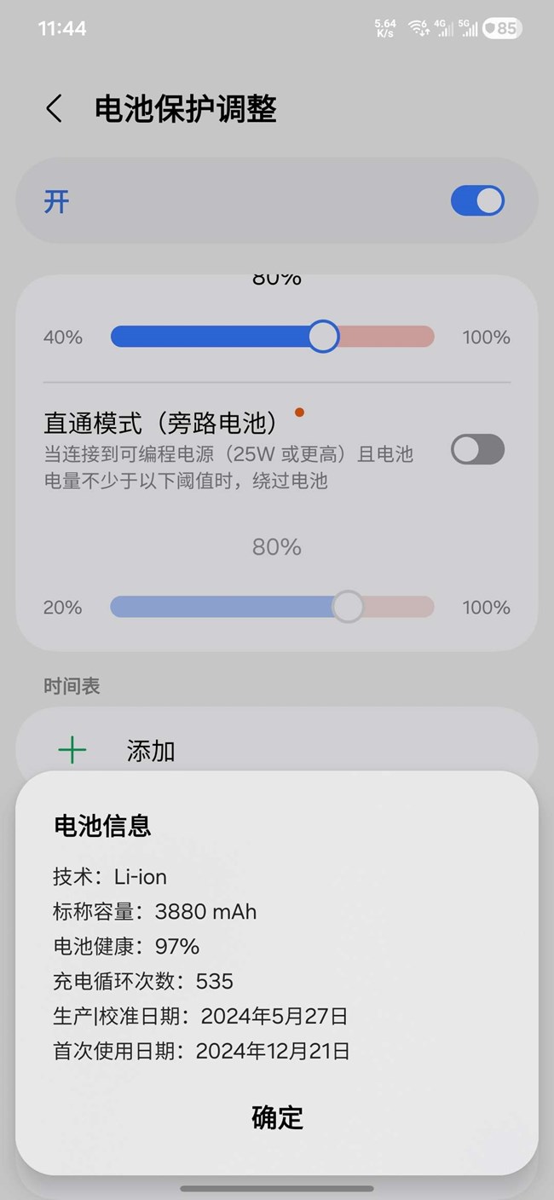Click the passthrough threshold slider handle

click(347, 607)
